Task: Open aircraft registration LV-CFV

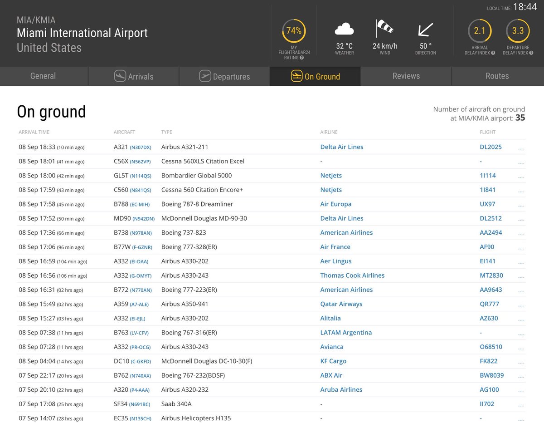Action: pyautogui.click(x=139, y=333)
